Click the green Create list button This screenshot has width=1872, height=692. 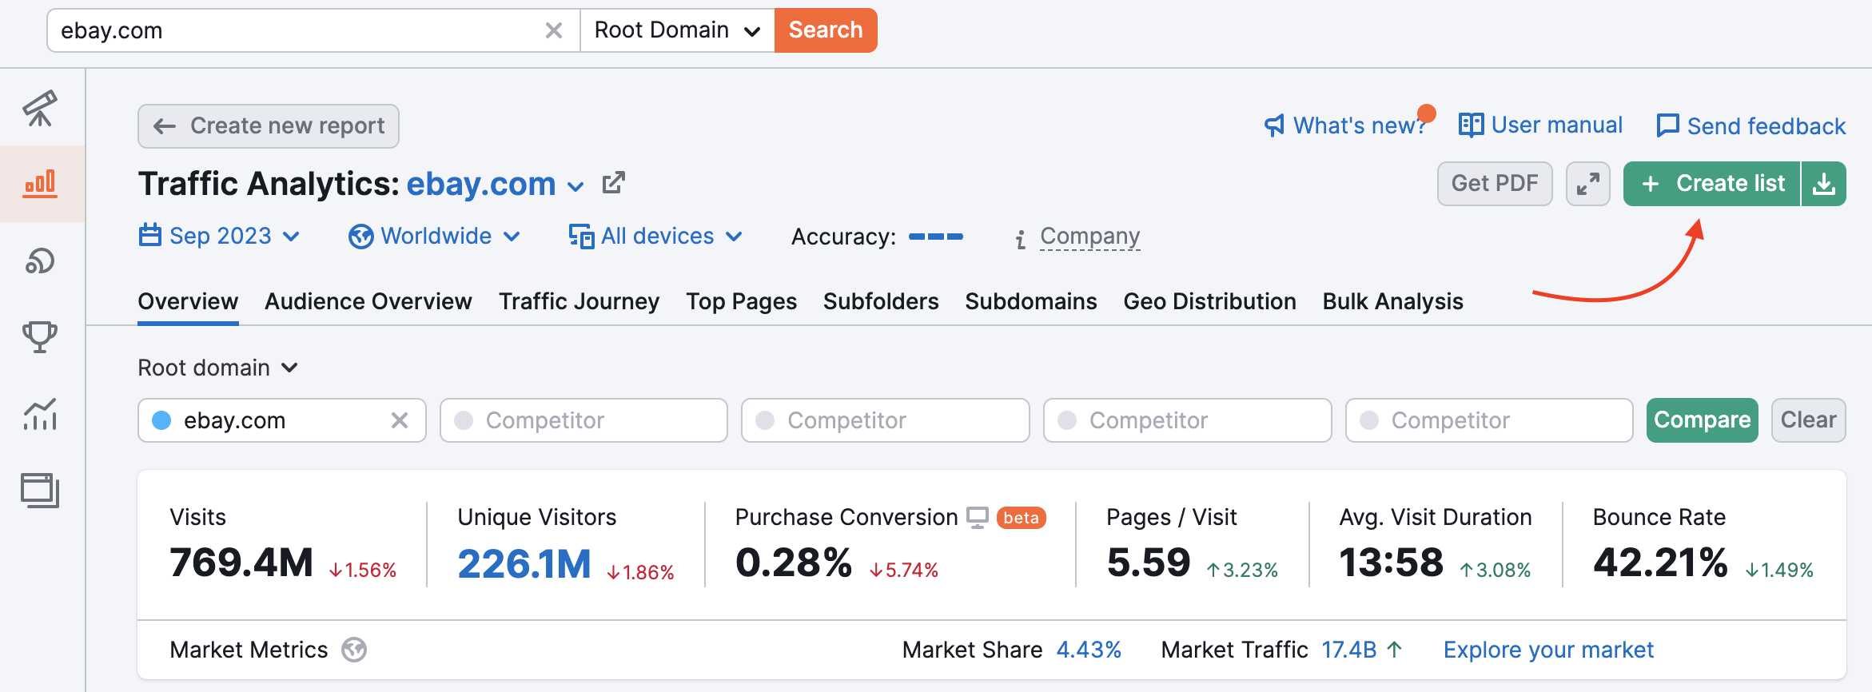[1712, 184]
